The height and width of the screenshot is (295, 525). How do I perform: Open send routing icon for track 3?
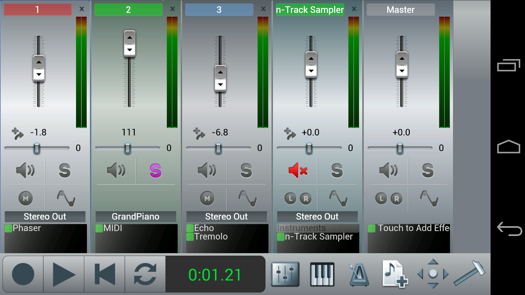199,133
